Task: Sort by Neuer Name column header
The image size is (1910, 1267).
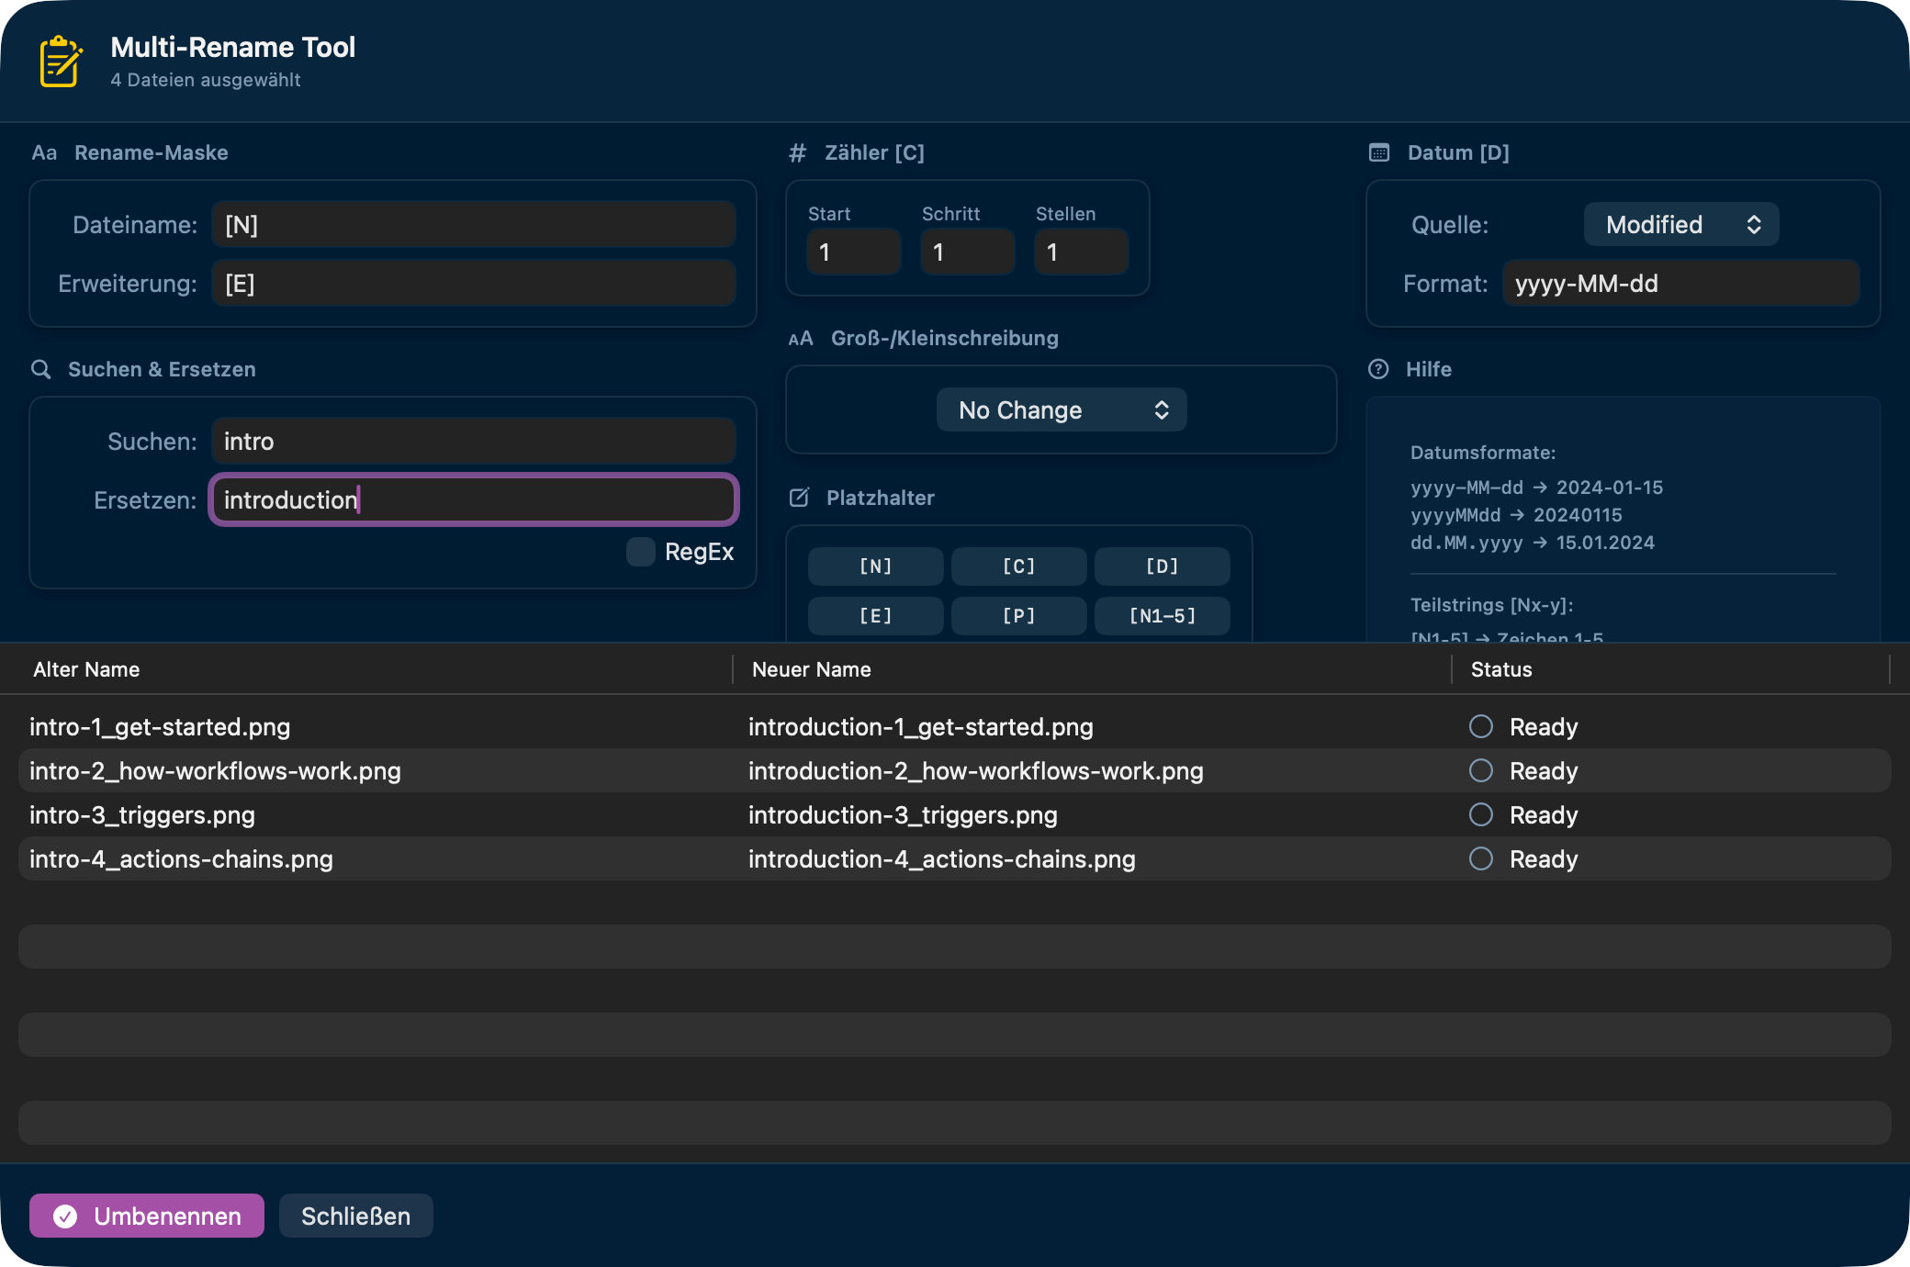Action: click(811, 669)
